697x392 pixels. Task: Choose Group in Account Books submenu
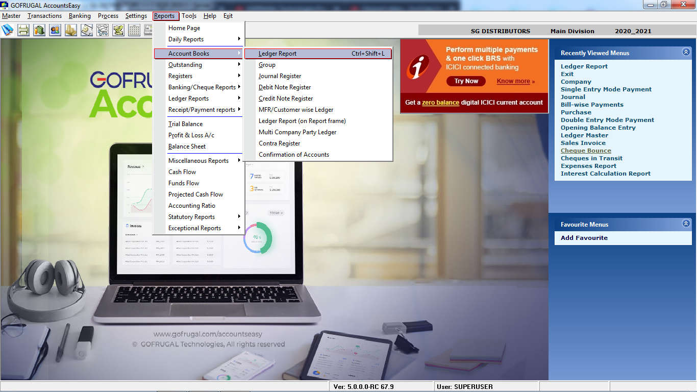(318, 65)
